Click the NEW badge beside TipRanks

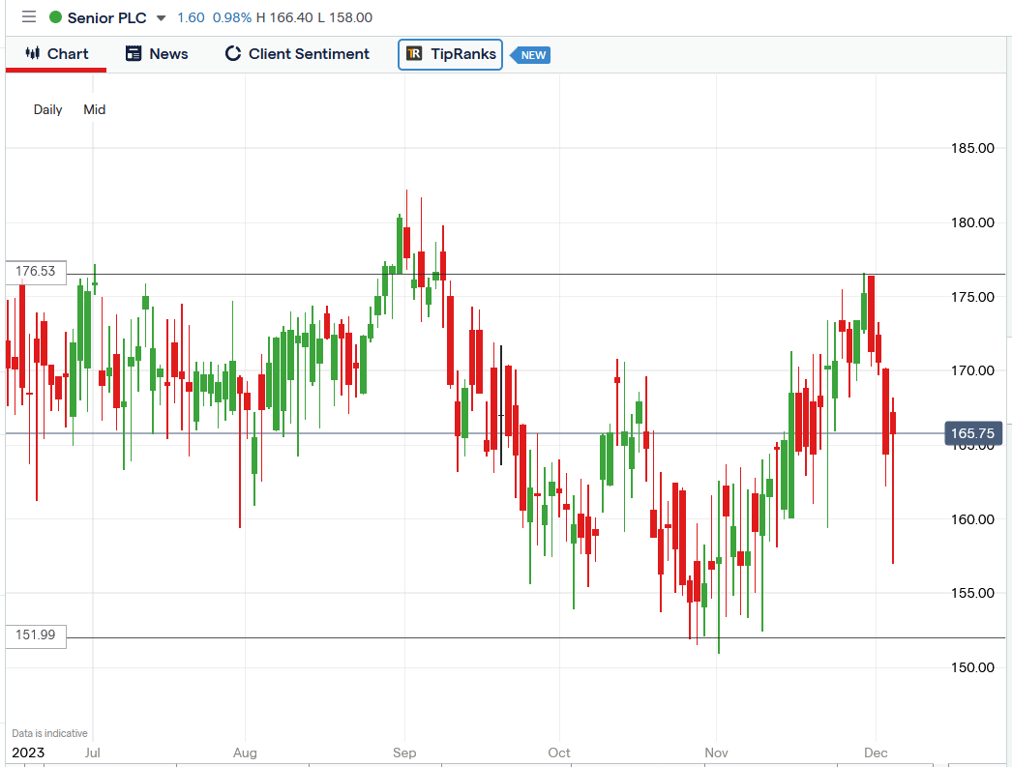click(x=530, y=55)
